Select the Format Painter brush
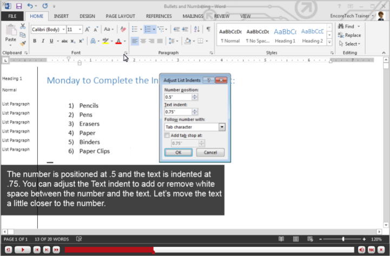The height and width of the screenshot is (256, 390). tap(23, 44)
